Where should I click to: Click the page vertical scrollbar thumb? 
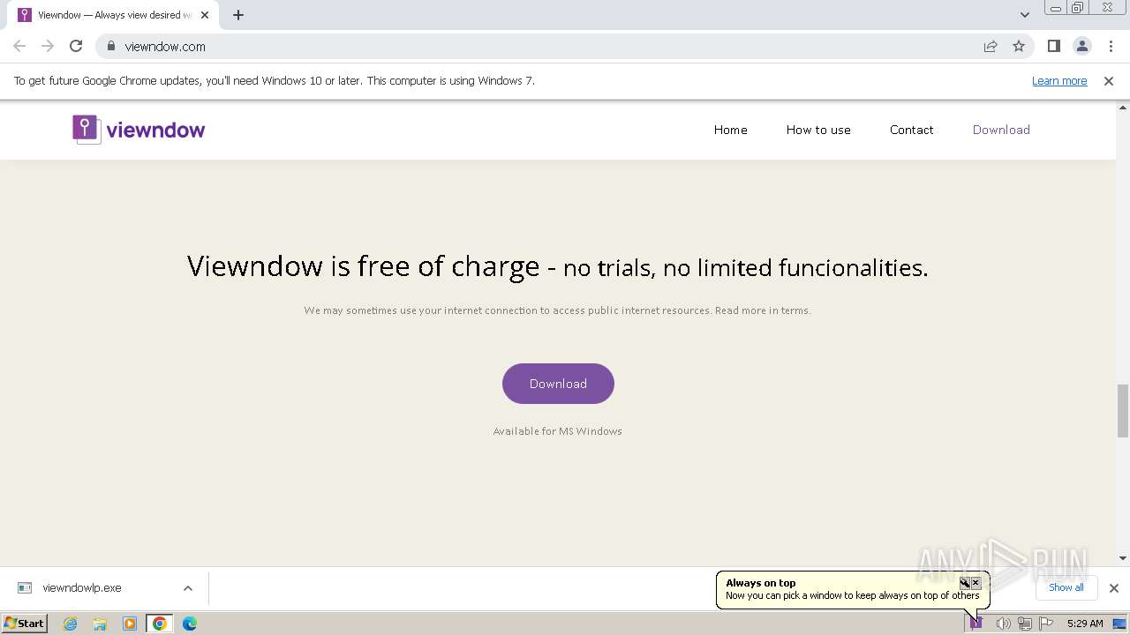coord(1123,410)
